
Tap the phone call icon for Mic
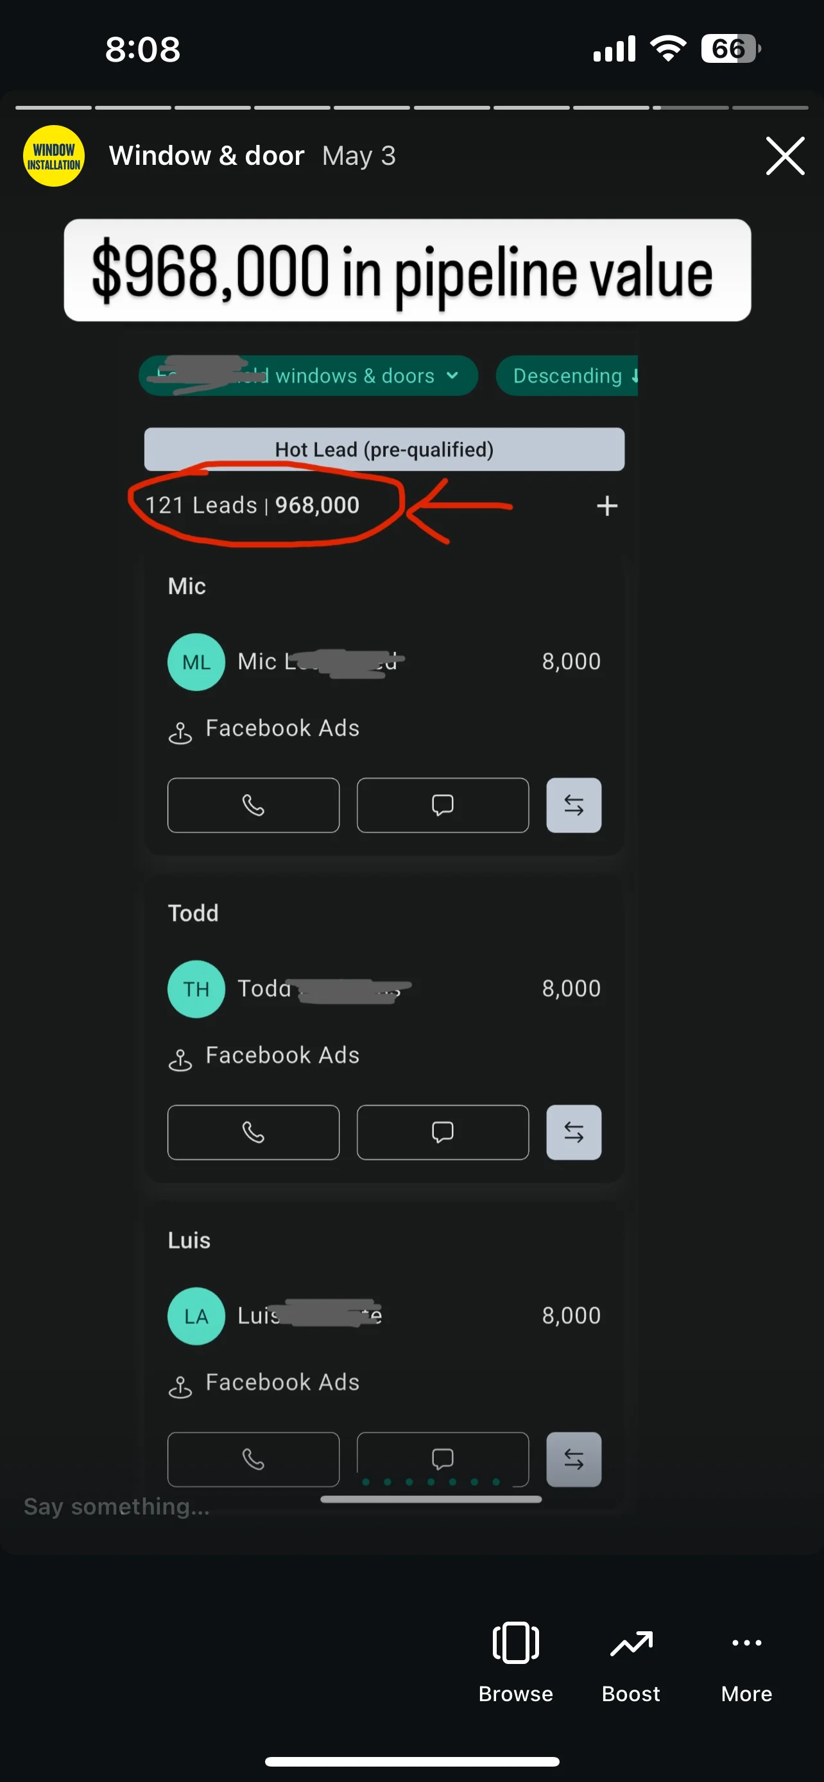[x=253, y=805]
